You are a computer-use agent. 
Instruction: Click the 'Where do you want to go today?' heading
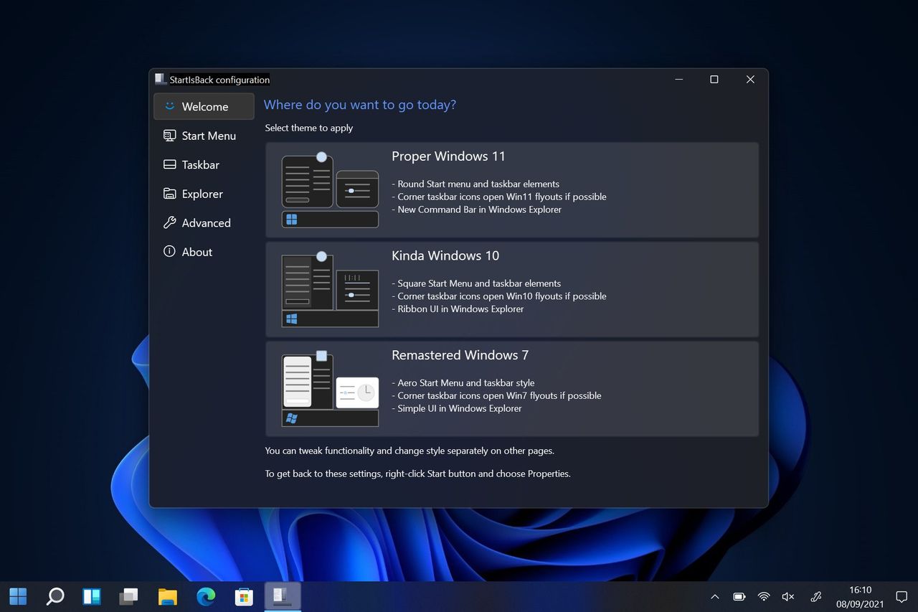click(360, 105)
